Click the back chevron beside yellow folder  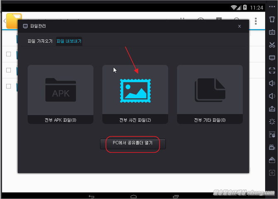tap(4, 21)
